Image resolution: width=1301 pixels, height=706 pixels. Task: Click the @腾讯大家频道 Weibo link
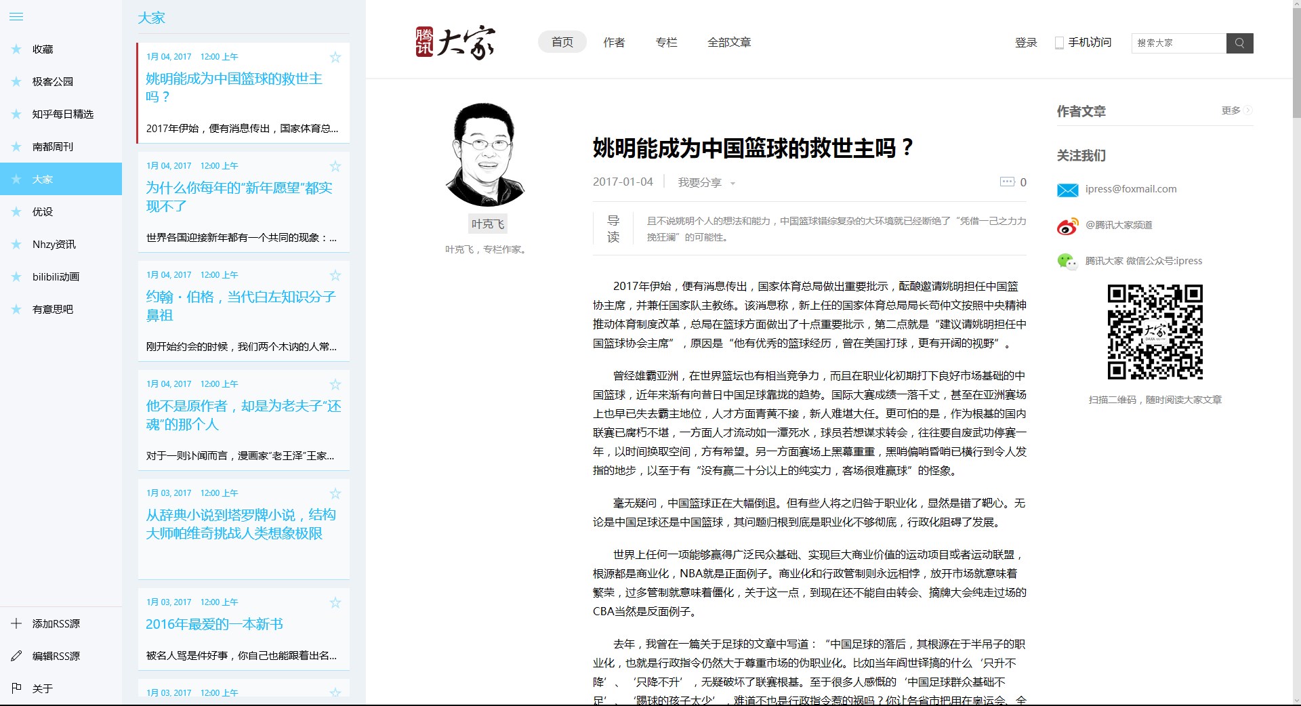tap(1119, 225)
